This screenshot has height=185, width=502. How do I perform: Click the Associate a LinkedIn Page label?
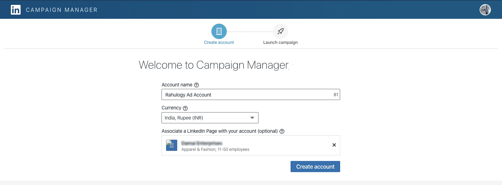click(220, 131)
